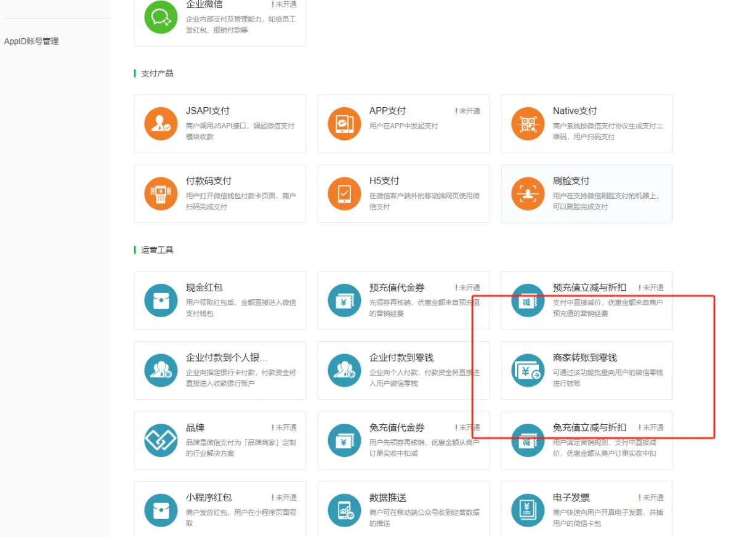Click 未开通 status on 品牌 card
Screen dimensions: 734x537
click(284, 427)
